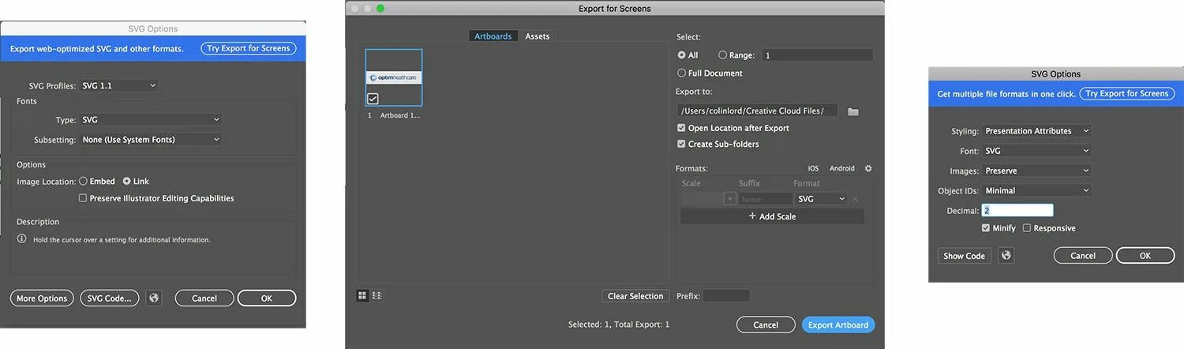The height and width of the screenshot is (349, 1184).
Task: Select the Artboards tab
Action: coord(493,36)
